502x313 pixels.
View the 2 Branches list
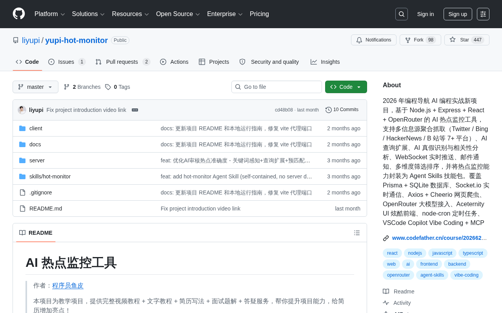(82, 87)
